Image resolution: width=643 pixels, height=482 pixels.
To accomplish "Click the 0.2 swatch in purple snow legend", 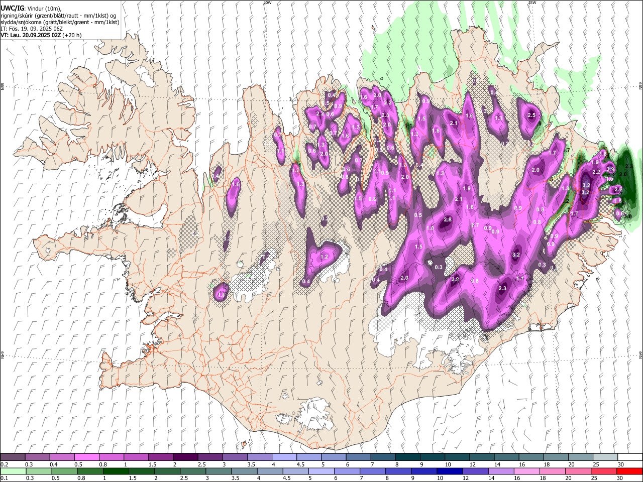I will 13,457.
